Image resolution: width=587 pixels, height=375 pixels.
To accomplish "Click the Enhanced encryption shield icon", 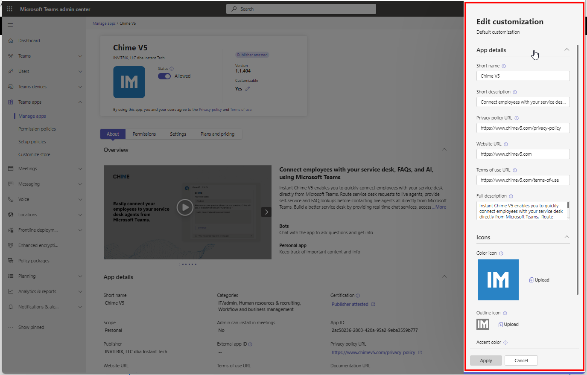I will click(x=11, y=245).
